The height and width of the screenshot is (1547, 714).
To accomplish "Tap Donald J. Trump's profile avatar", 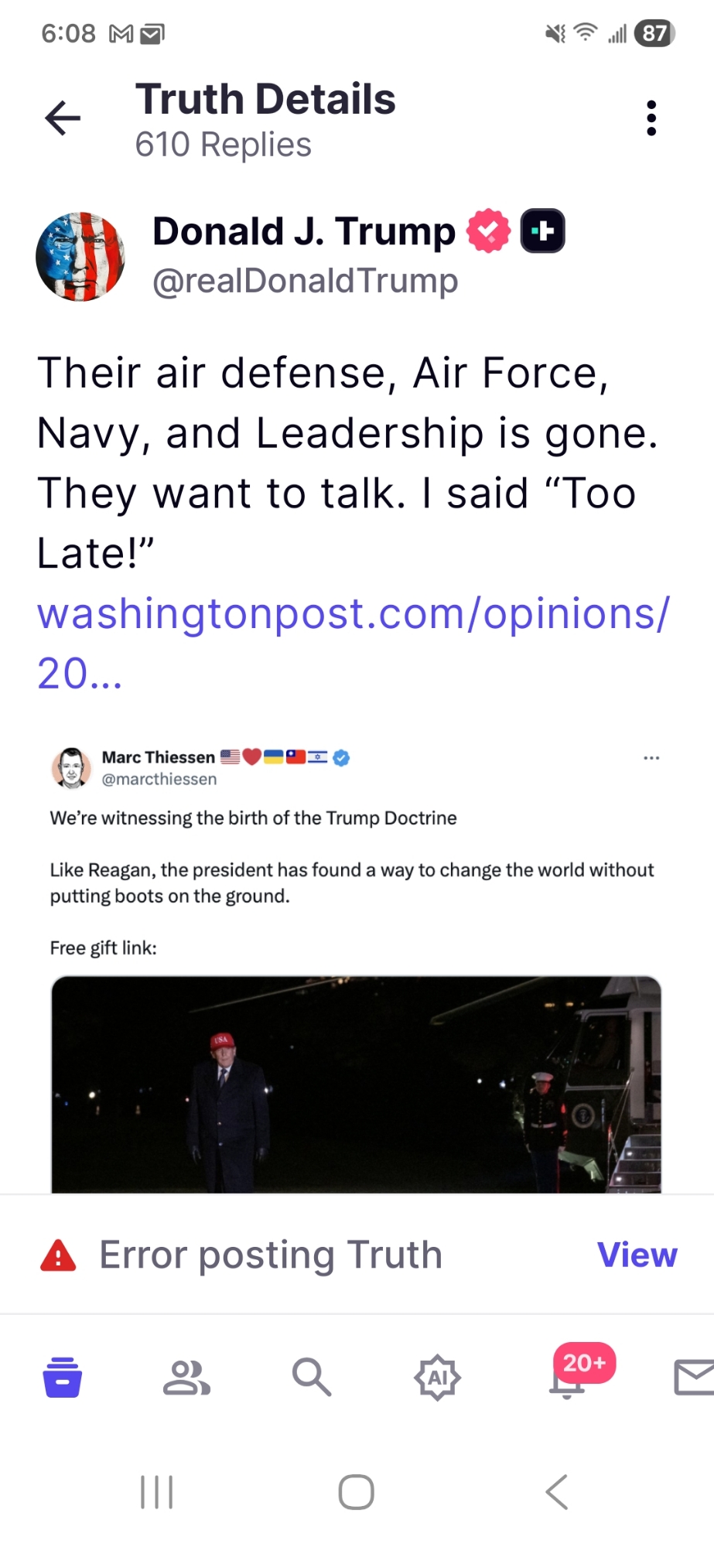I will coord(80,257).
